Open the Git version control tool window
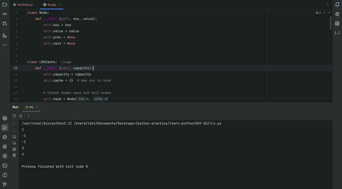 (x=5, y=185)
